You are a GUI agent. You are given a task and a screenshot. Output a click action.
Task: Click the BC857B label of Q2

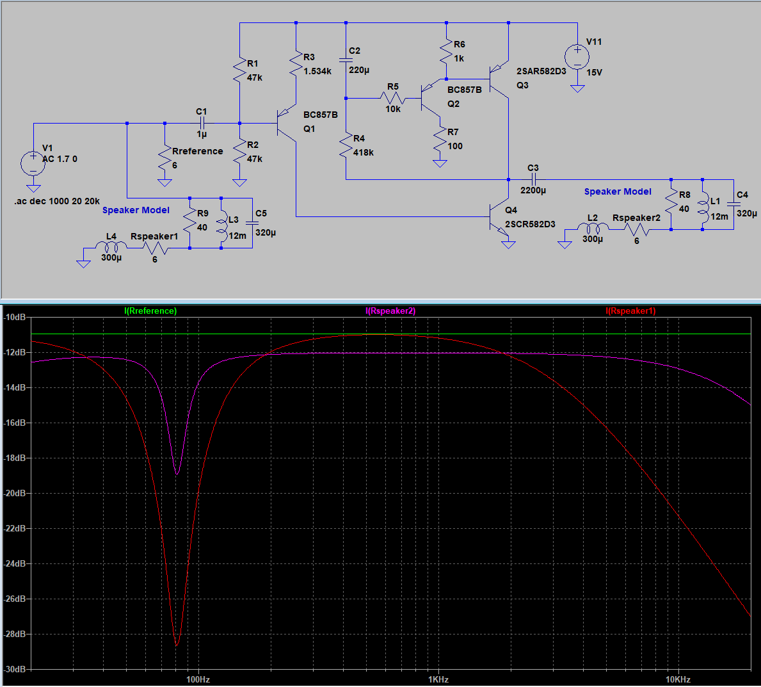[x=465, y=90]
